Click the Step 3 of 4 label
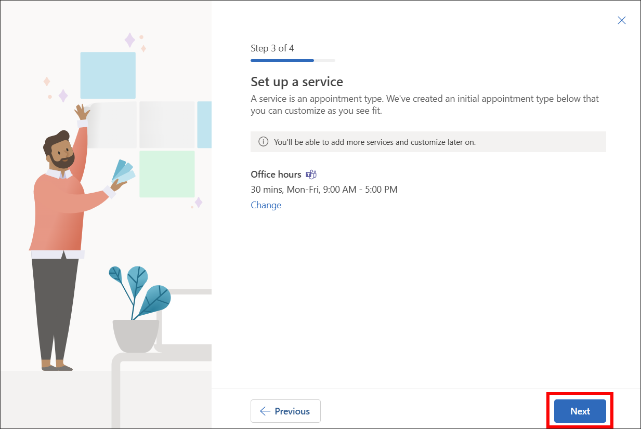 (x=271, y=48)
